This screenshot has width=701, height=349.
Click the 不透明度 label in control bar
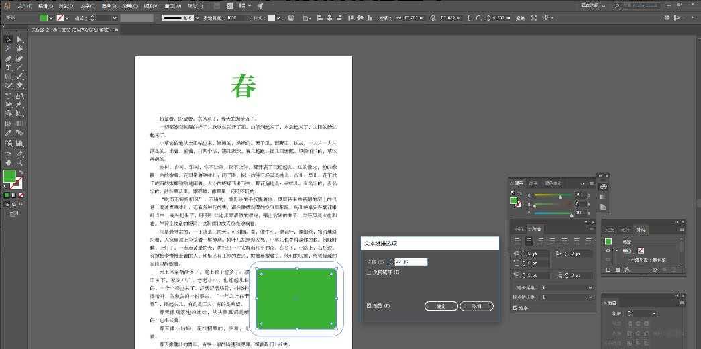tap(213, 18)
